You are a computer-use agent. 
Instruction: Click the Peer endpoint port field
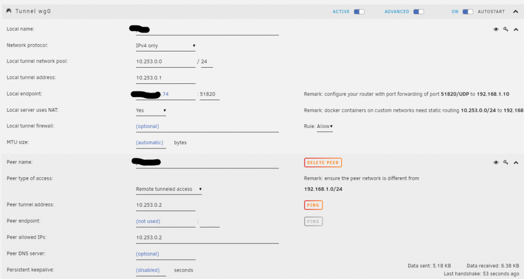point(210,221)
